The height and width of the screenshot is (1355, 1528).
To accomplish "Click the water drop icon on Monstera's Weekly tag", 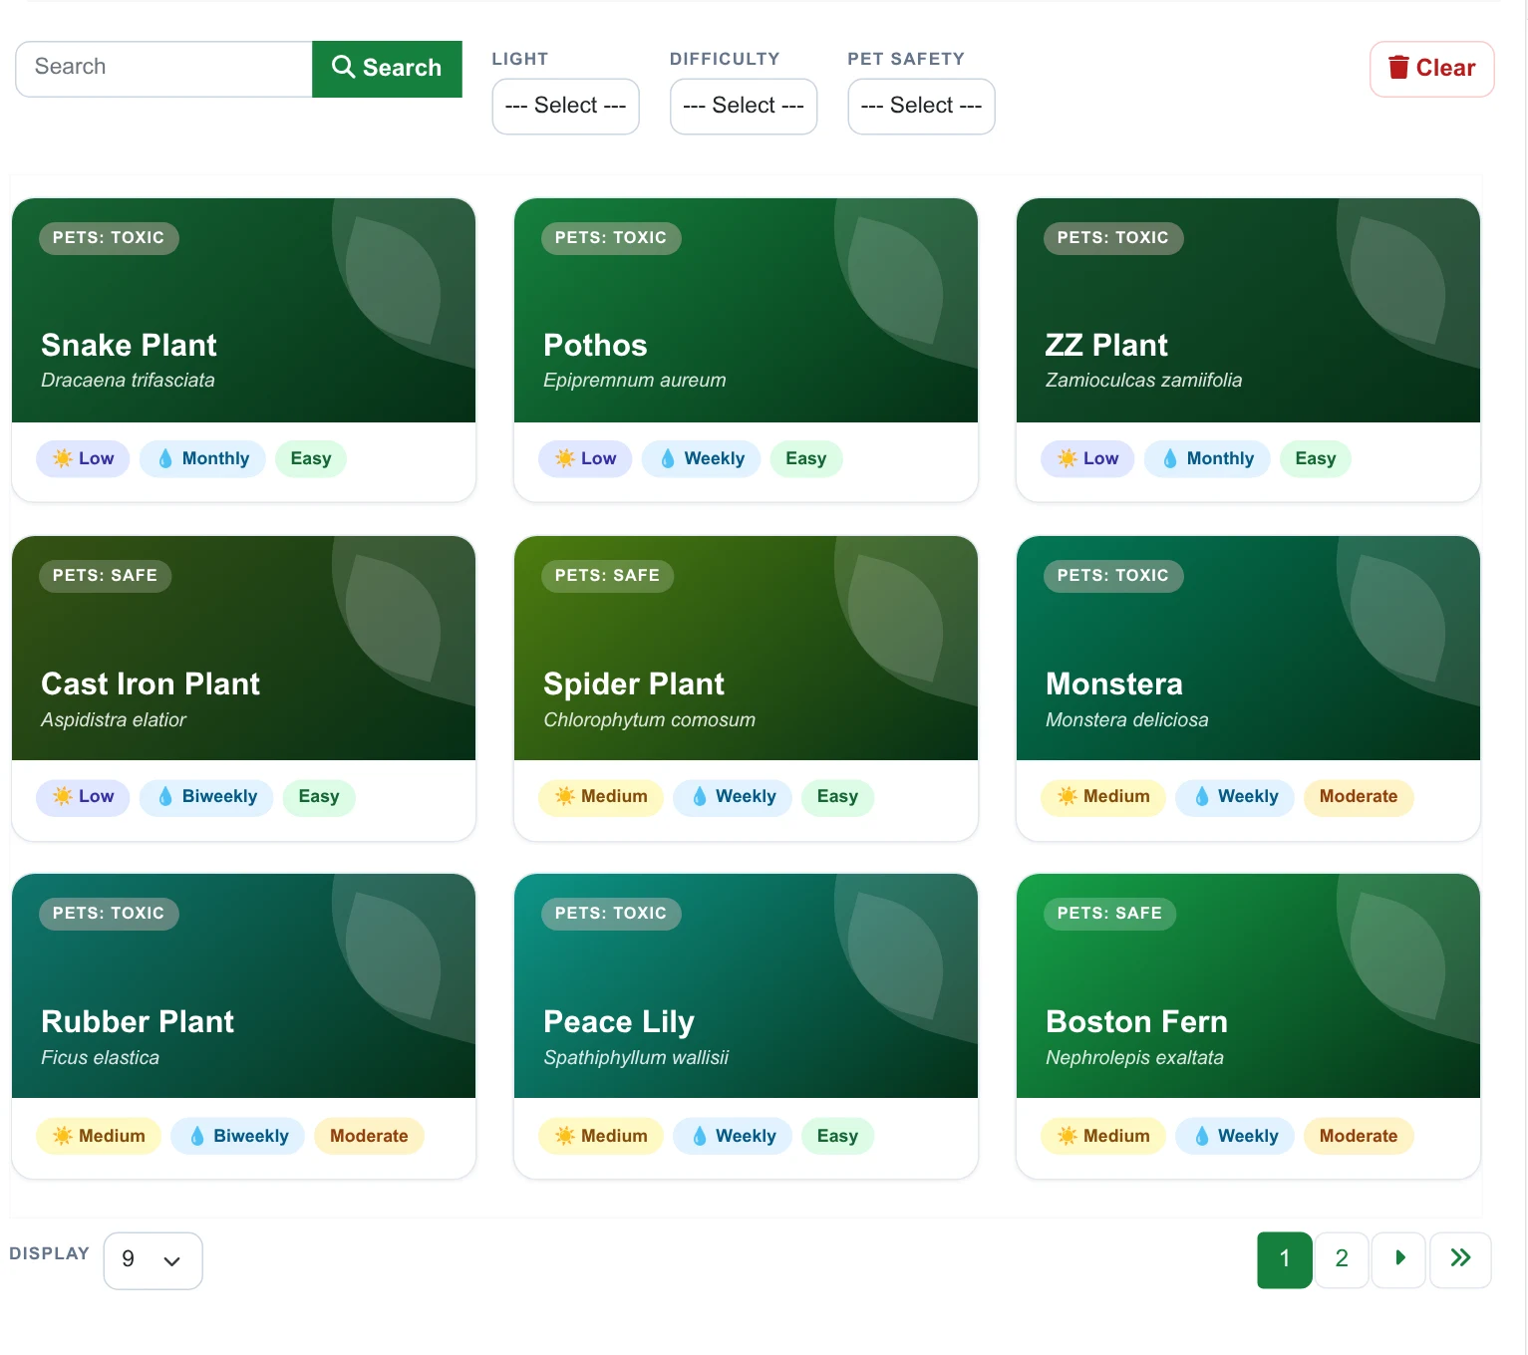I will (1202, 796).
